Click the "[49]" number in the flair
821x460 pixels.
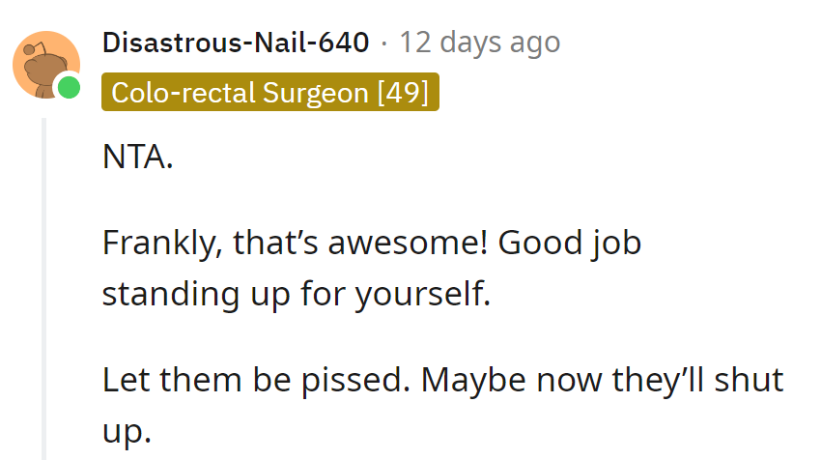403,93
